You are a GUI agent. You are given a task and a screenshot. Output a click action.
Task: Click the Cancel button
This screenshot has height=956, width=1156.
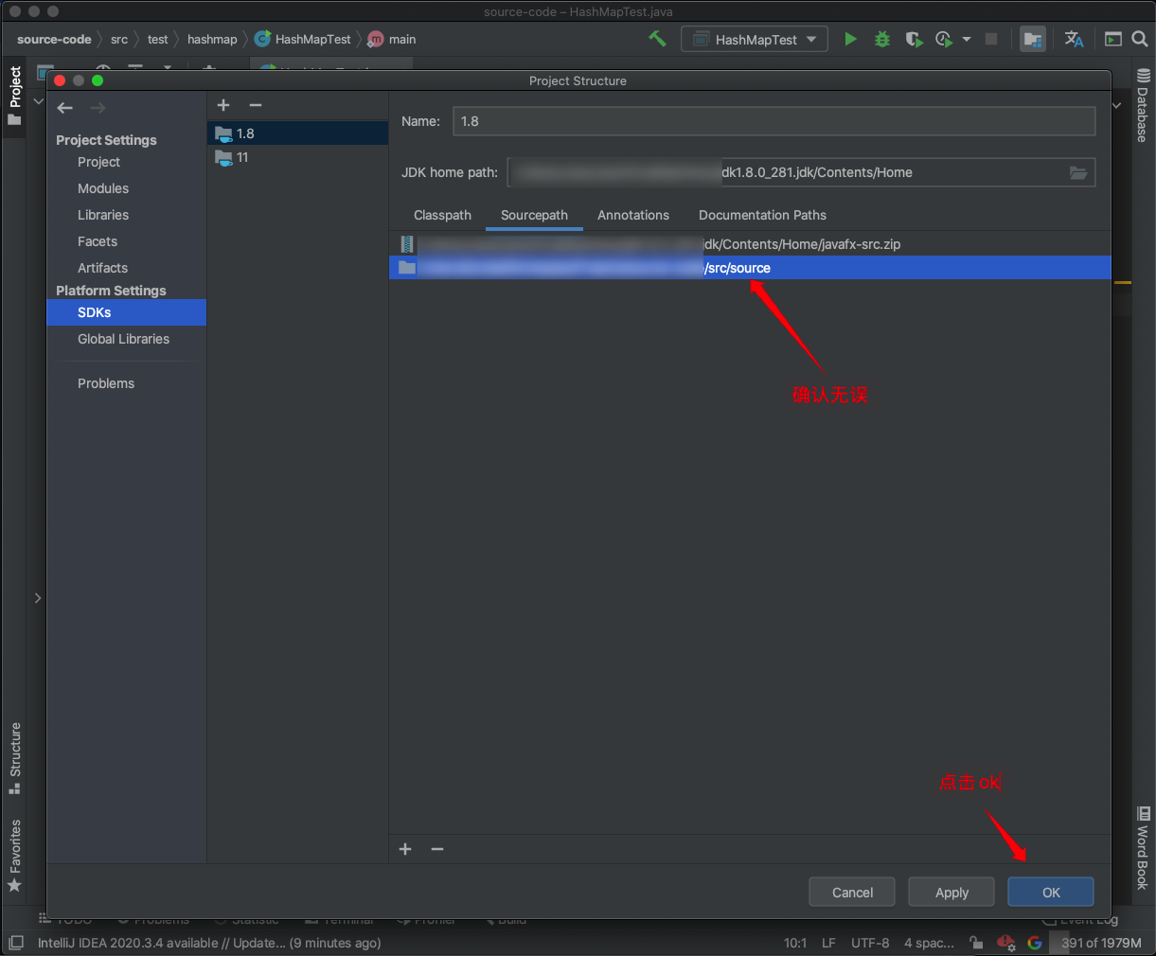tap(852, 892)
